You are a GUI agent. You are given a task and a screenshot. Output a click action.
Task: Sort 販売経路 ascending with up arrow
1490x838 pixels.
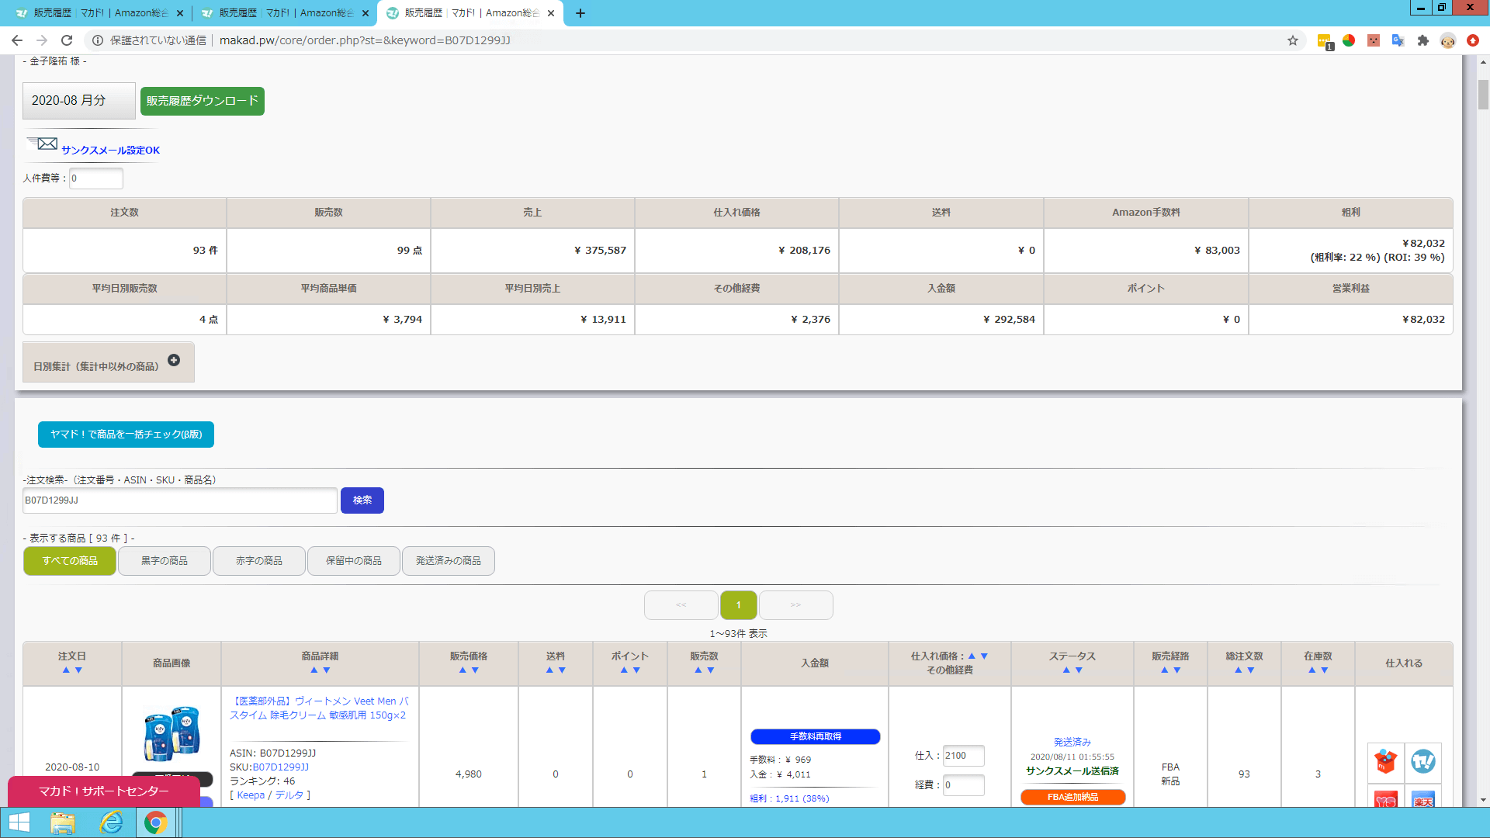click(1164, 670)
